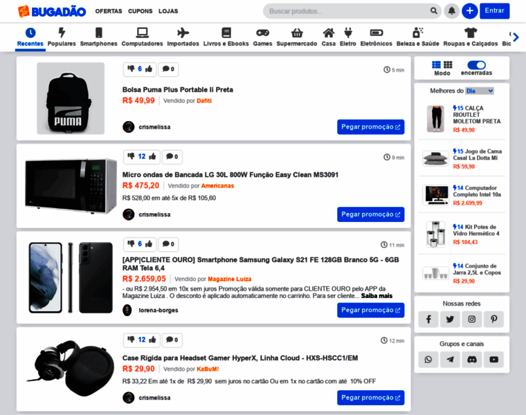Open the Eletro category tab

[348, 37]
